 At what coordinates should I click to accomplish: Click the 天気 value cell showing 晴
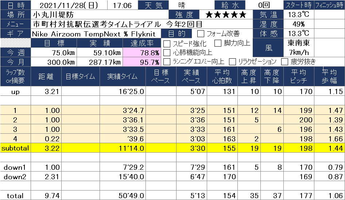pos(181,5)
